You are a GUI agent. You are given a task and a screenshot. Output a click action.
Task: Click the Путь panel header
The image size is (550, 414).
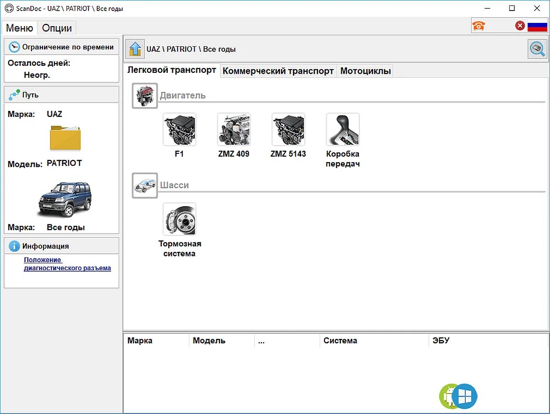coord(61,95)
